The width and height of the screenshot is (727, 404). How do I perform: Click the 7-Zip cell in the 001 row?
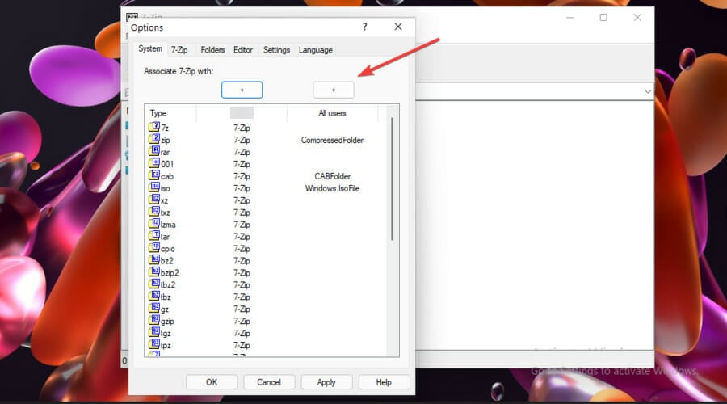coord(242,164)
